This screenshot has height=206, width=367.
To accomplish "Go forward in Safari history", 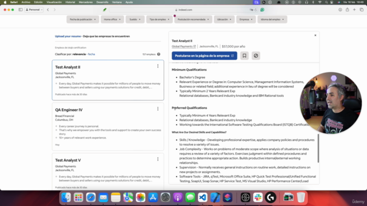I will click(x=55, y=10).
